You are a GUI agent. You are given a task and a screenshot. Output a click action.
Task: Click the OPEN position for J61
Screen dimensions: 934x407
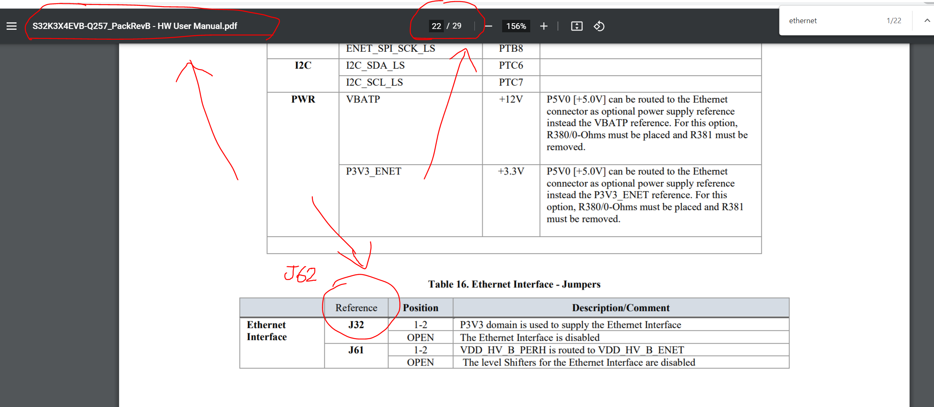coord(420,362)
